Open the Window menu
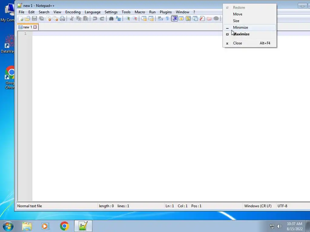 (183, 12)
